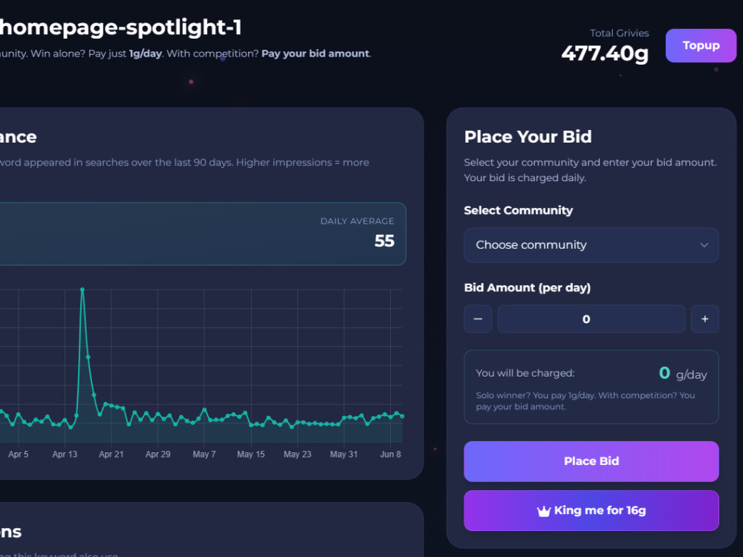Viewport: 743px width, 557px height.
Task: Click the May 7 data point on chart
Action: click(x=204, y=410)
